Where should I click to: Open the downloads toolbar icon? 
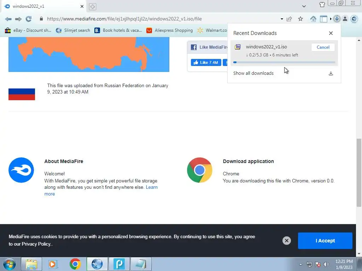click(337, 19)
